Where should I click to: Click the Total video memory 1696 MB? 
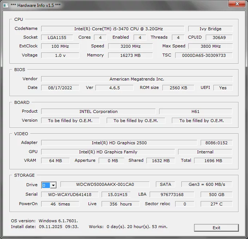point(213,161)
